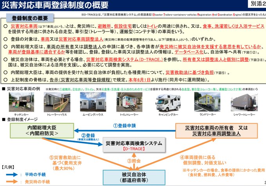Screen dimensions: 266x186
Task: Click the ■ 災害対応車両の例 heading
Action: point(21,89)
